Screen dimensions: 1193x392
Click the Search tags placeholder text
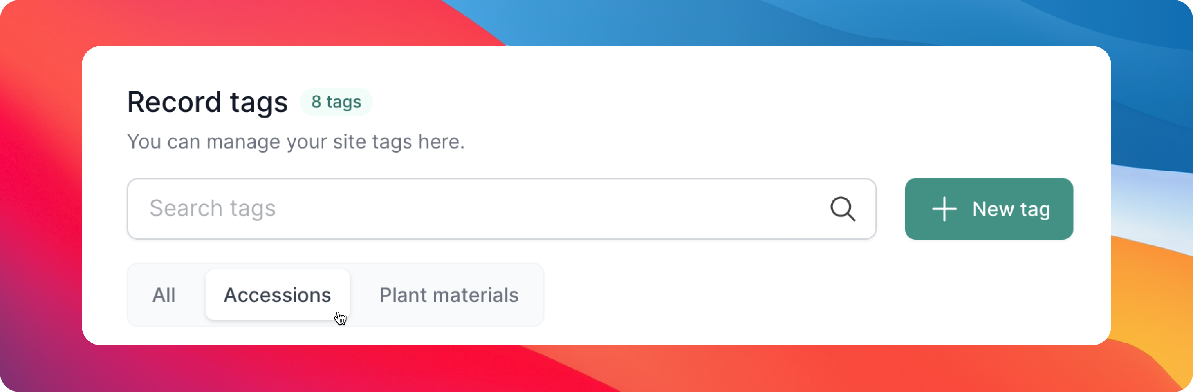[x=213, y=209]
